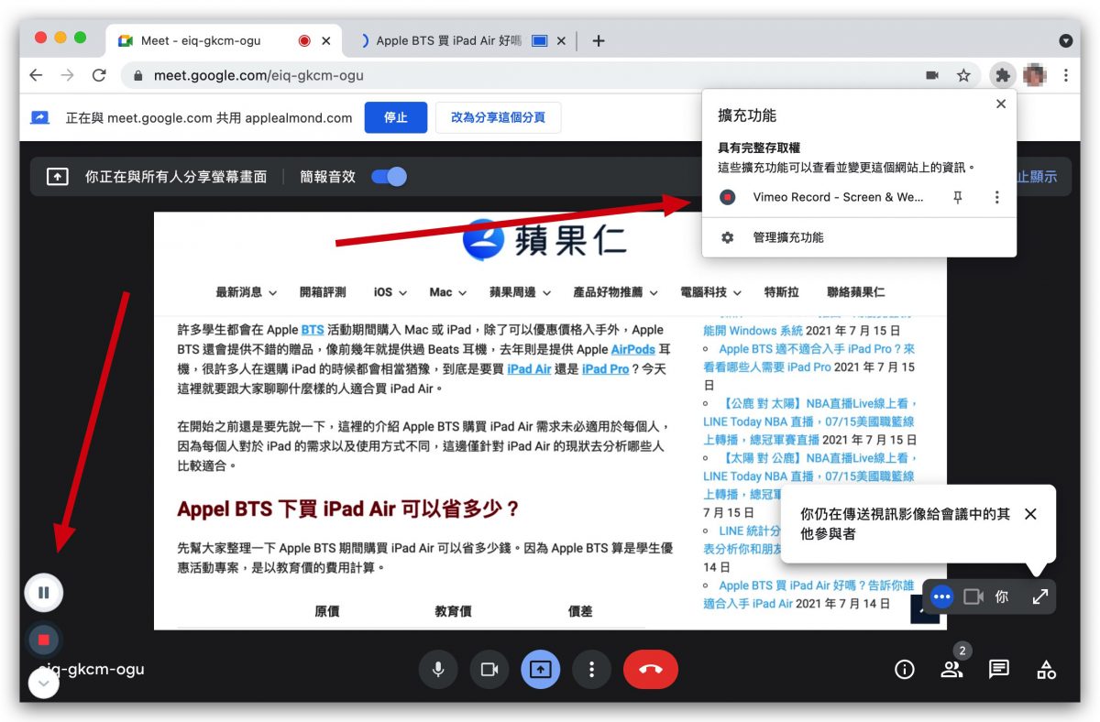This screenshot has width=1100, height=722.
Task: Close the Meet tab
Action: click(326, 40)
